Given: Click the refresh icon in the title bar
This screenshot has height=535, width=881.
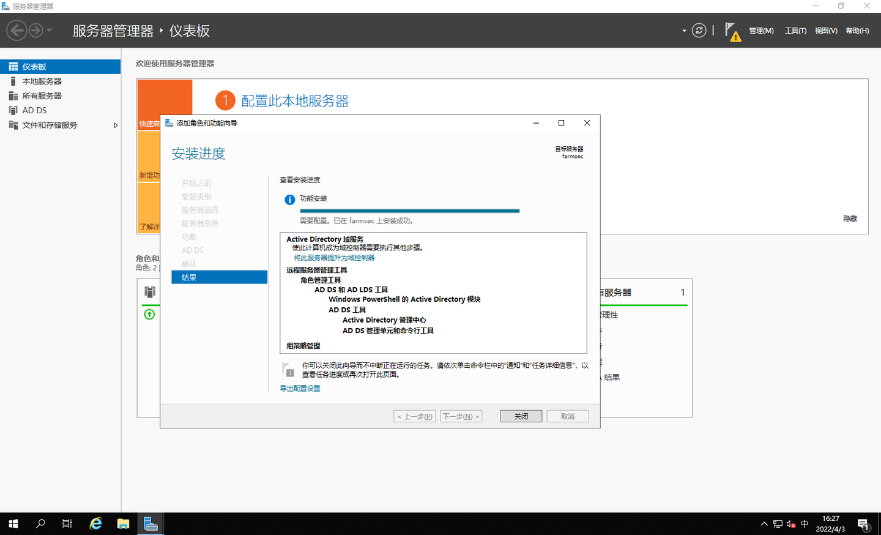Looking at the screenshot, I should point(699,30).
